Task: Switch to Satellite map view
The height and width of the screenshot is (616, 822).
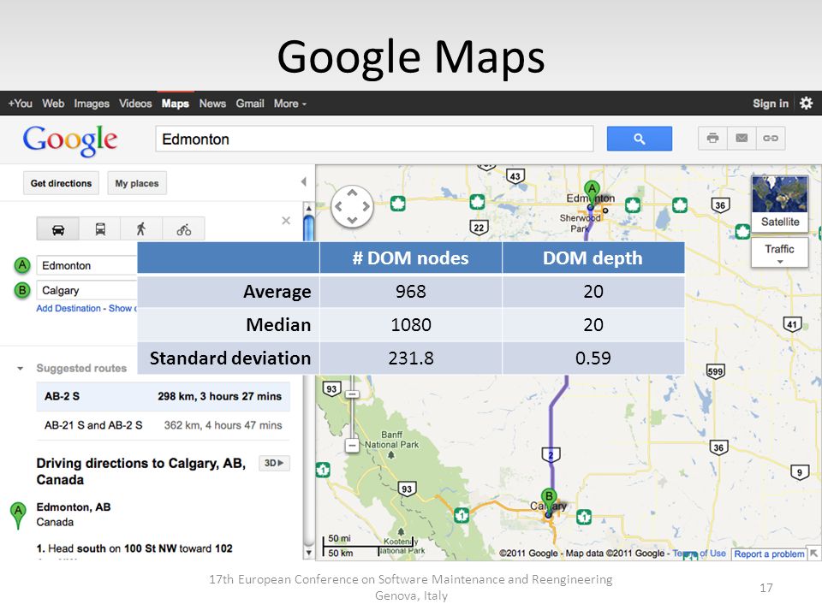Action: [780, 204]
